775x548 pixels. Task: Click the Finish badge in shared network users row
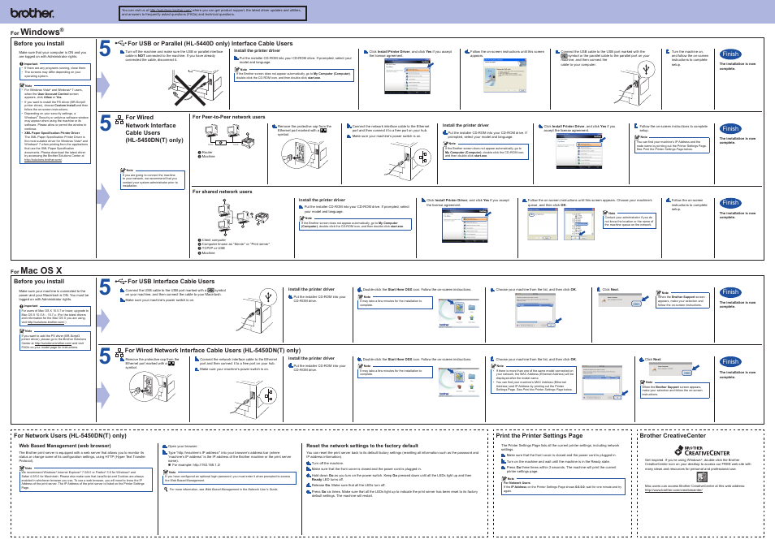point(730,203)
